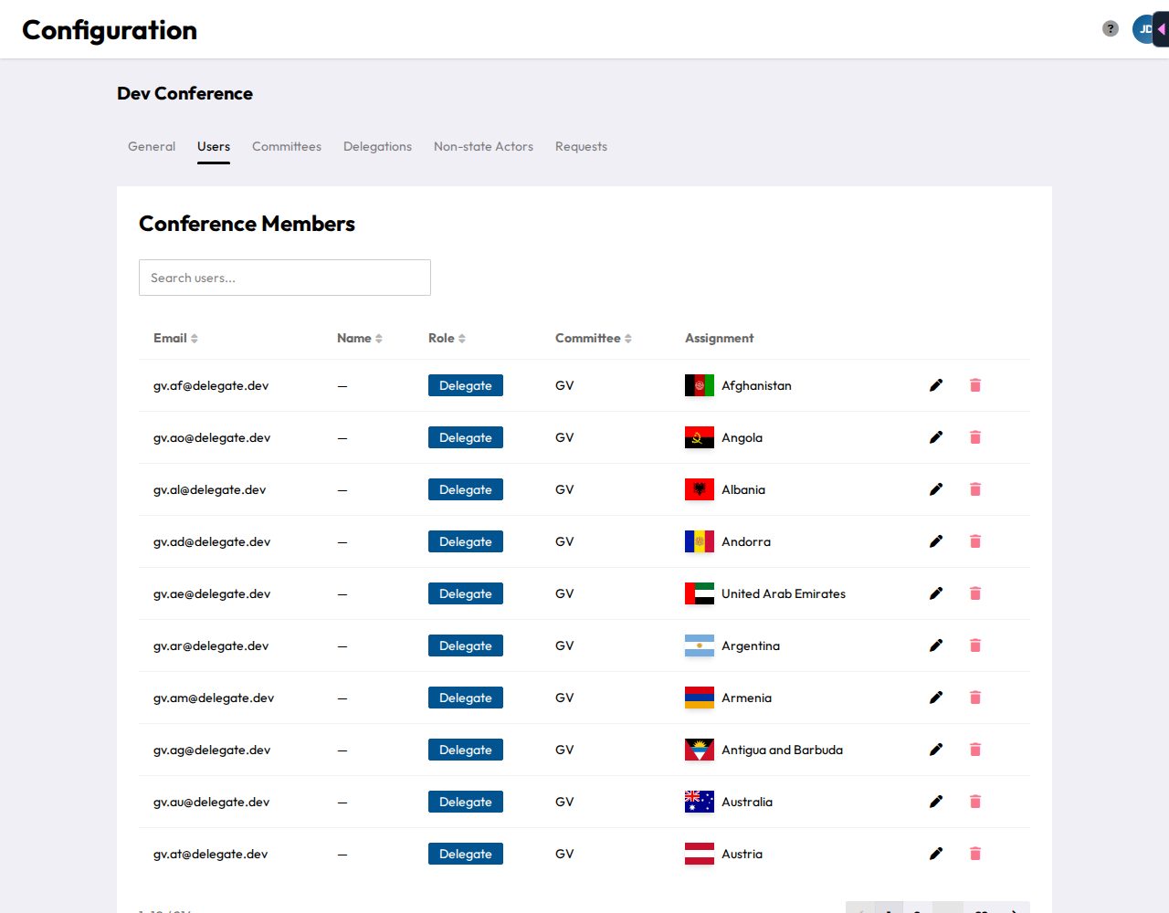The height and width of the screenshot is (913, 1169).
Task: Select the email gv.am@delegate.dev
Action: 214,698
